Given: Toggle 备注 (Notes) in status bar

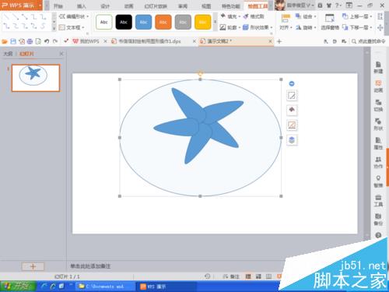Looking at the screenshot, I should tap(232, 276).
